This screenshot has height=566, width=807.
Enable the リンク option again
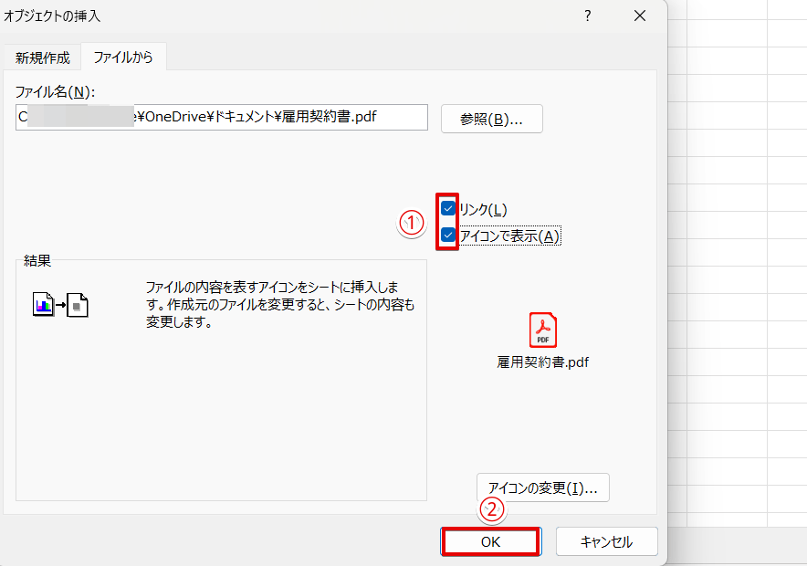pyautogui.click(x=446, y=209)
